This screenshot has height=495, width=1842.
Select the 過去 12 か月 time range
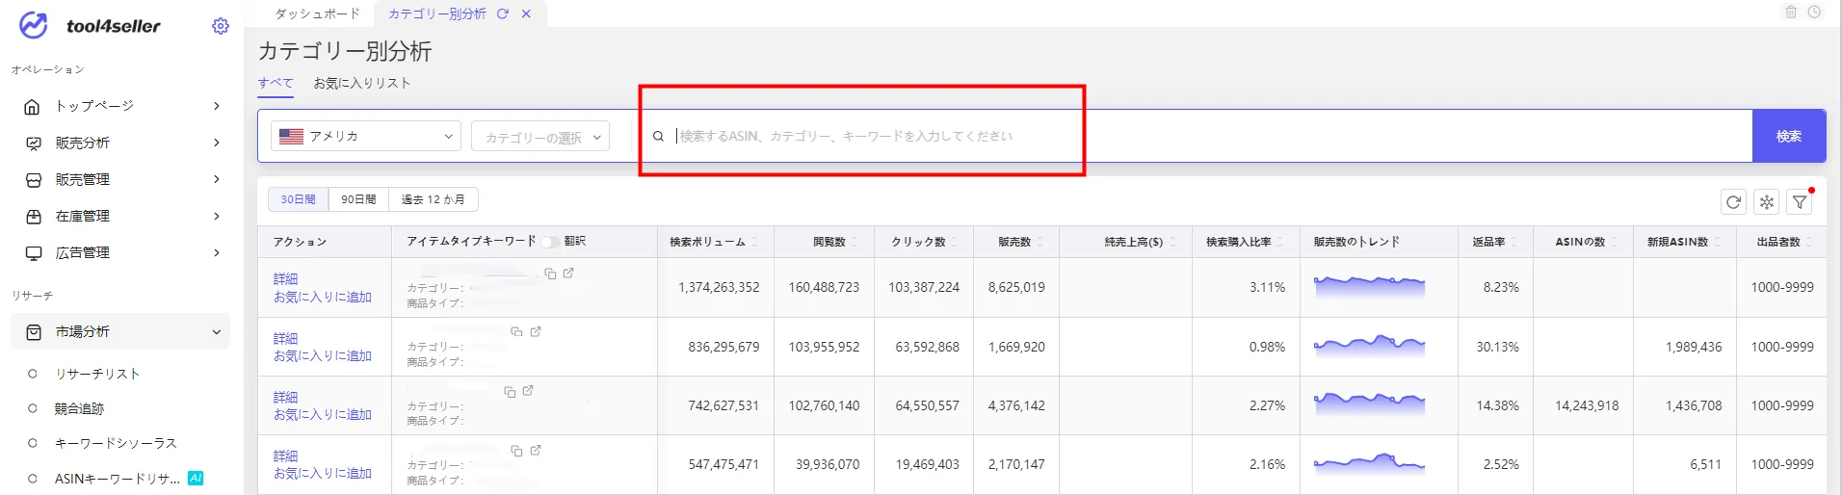pyautogui.click(x=433, y=199)
